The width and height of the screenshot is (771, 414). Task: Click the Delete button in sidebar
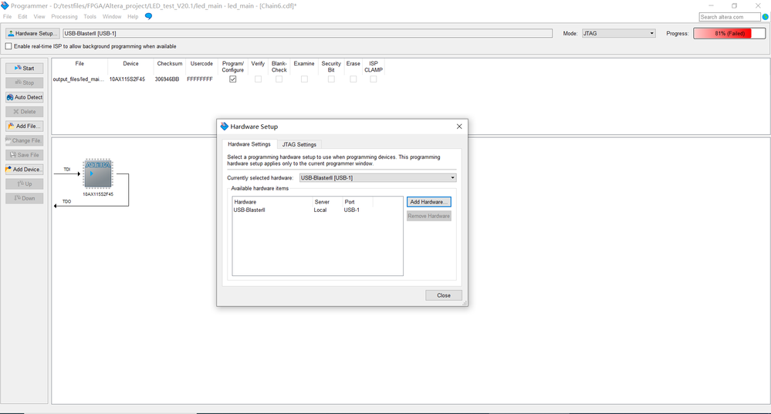pyautogui.click(x=25, y=112)
